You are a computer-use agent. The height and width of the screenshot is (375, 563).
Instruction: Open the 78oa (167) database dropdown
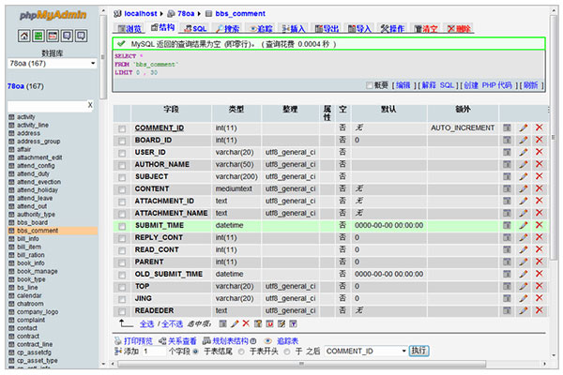(x=53, y=64)
